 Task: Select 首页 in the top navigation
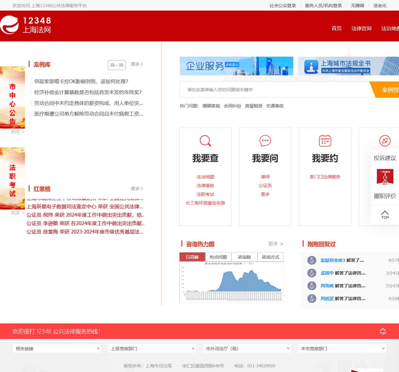[x=336, y=28]
